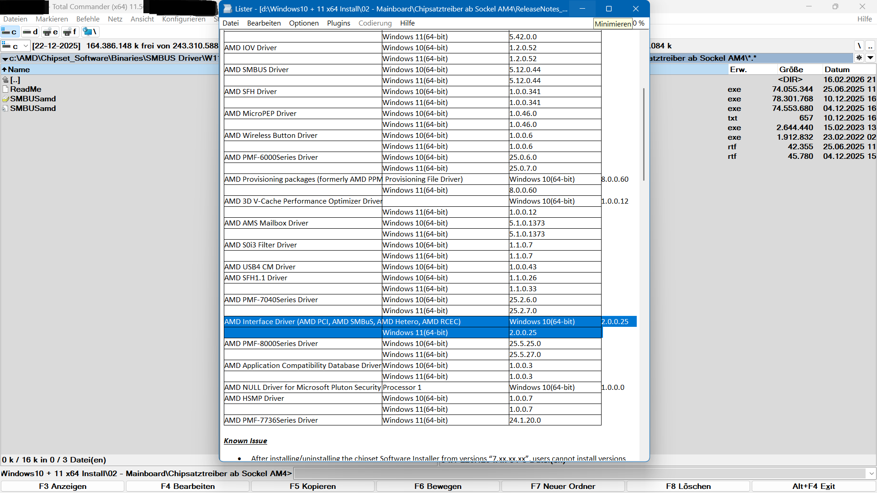877x493 pixels.
Task: Open the Plugins menu in Lister
Action: click(338, 23)
